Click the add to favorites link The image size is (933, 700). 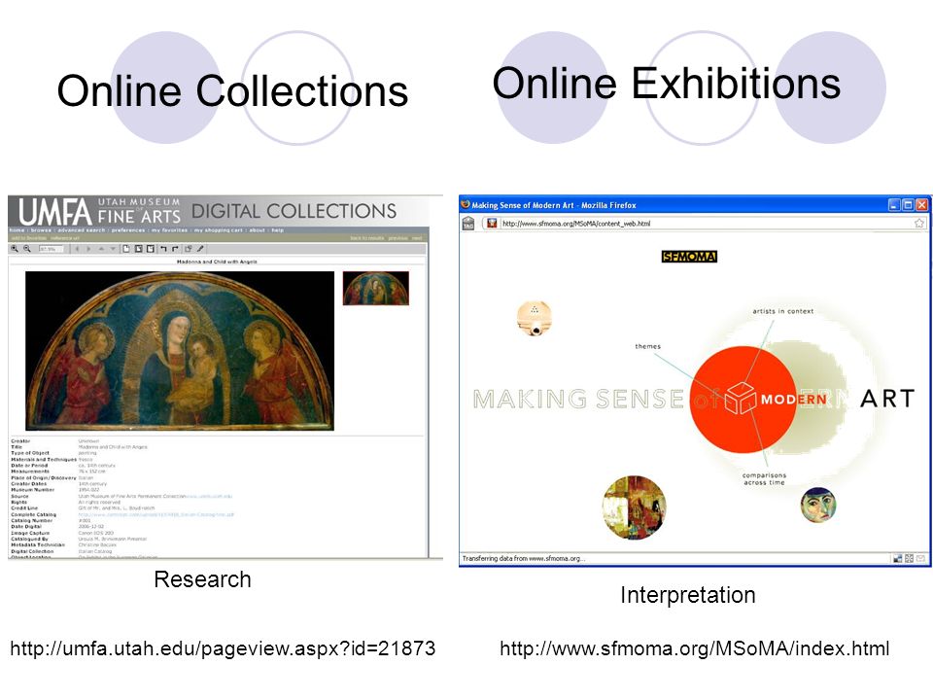(x=29, y=238)
